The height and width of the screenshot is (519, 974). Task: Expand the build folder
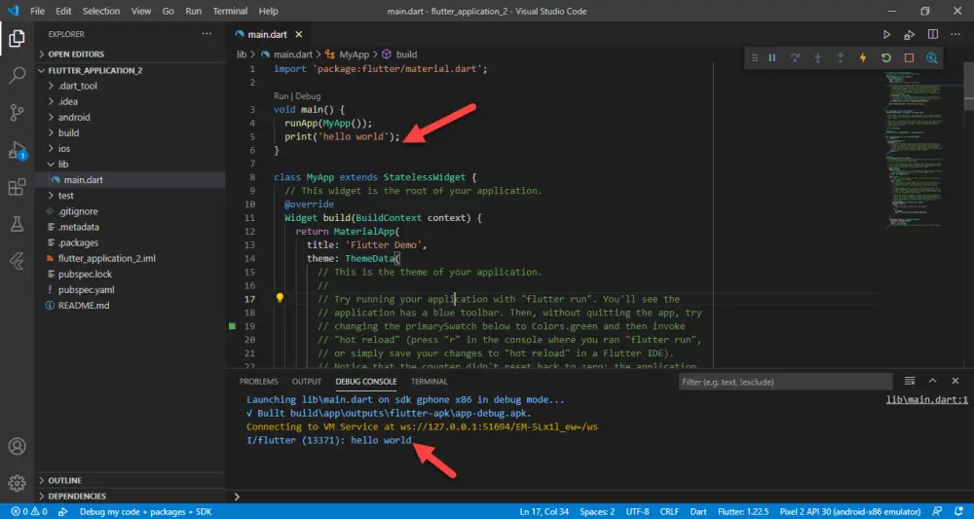click(x=130, y=132)
